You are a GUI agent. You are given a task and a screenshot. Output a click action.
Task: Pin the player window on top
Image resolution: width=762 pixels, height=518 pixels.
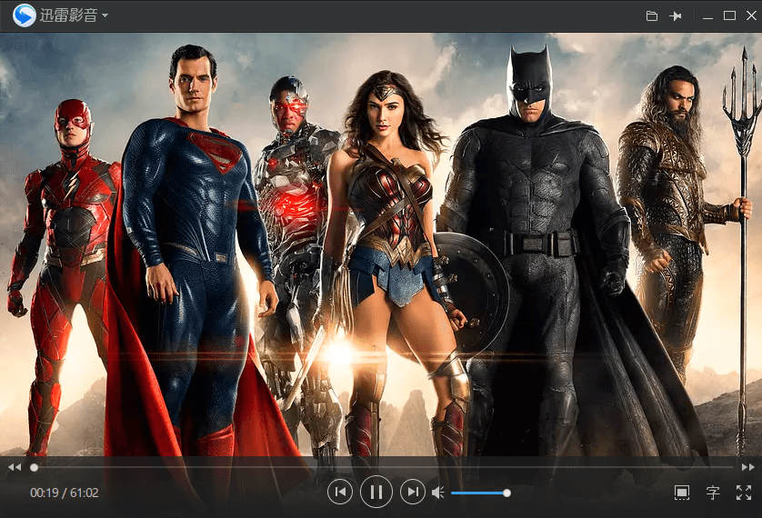[x=676, y=16]
